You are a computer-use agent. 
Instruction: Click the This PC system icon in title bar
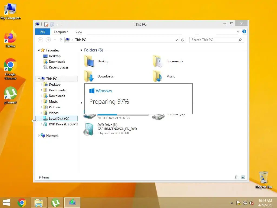click(x=37, y=24)
